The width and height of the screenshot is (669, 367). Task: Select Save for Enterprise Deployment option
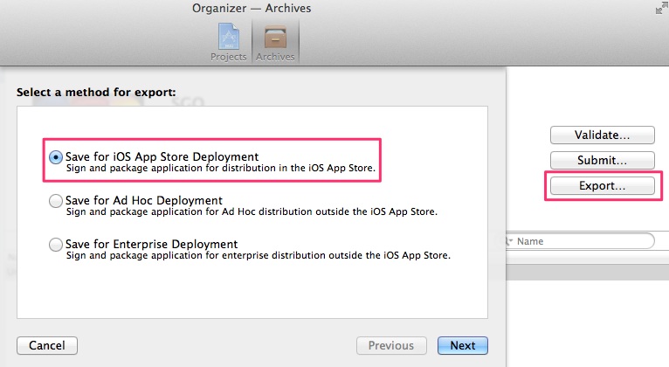[x=56, y=245]
